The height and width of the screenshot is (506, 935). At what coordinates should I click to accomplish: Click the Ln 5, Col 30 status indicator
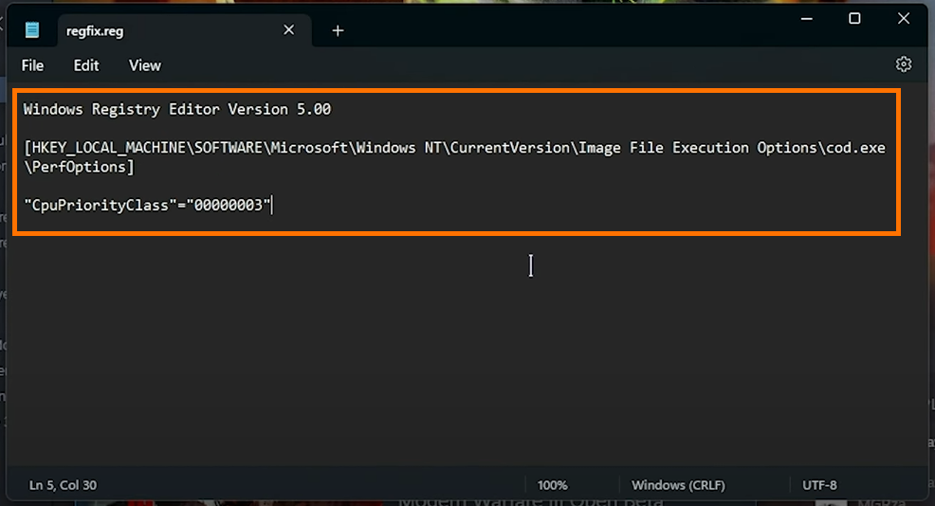click(63, 485)
